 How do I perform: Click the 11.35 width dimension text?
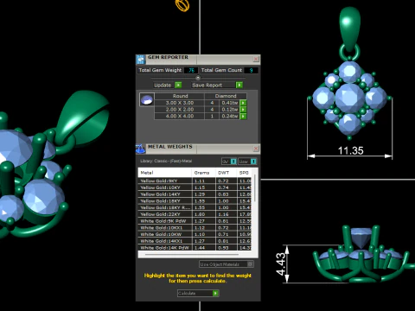click(350, 150)
